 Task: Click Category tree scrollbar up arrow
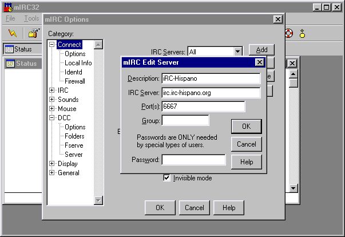tap(98, 45)
